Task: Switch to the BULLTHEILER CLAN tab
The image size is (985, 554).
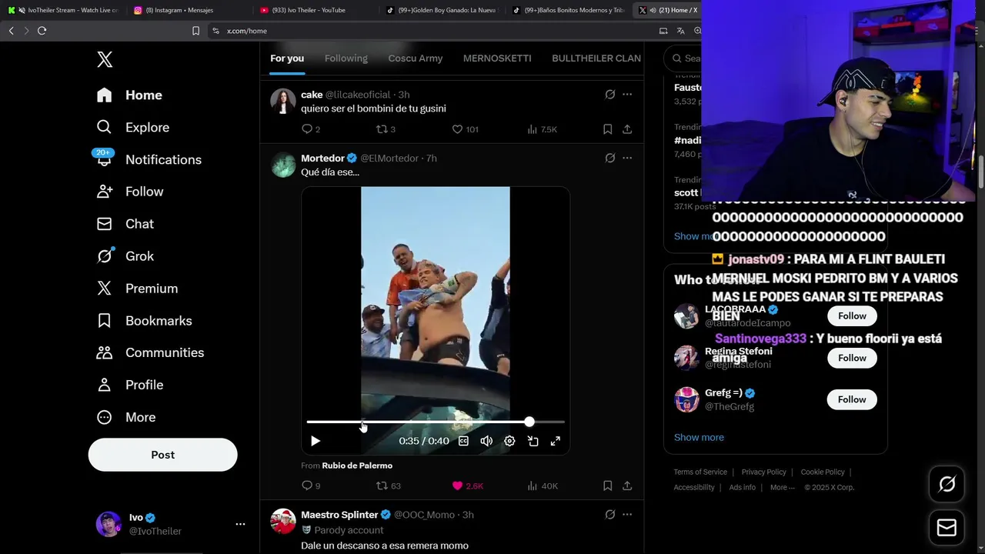Action: click(596, 58)
